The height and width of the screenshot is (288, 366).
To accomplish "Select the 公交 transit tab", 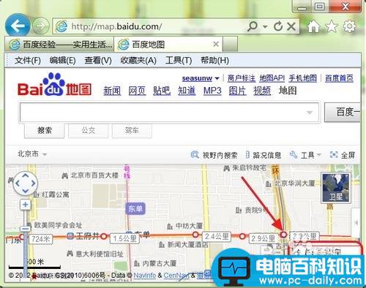I will (x=88, y=131).
